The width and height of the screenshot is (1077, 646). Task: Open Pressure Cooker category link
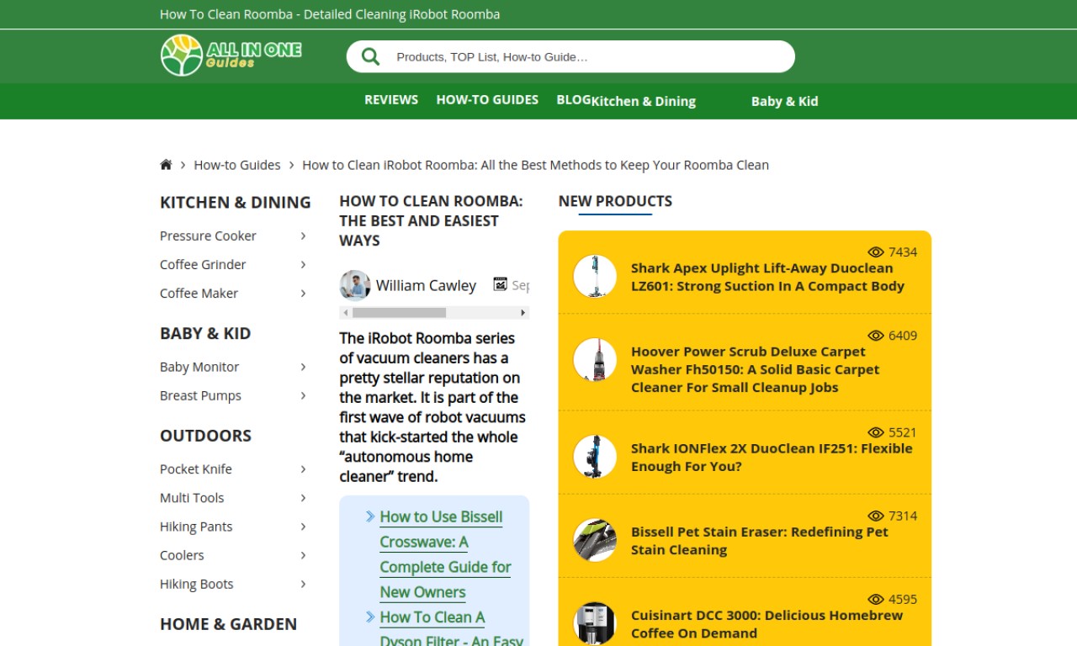tap(208, 236)
